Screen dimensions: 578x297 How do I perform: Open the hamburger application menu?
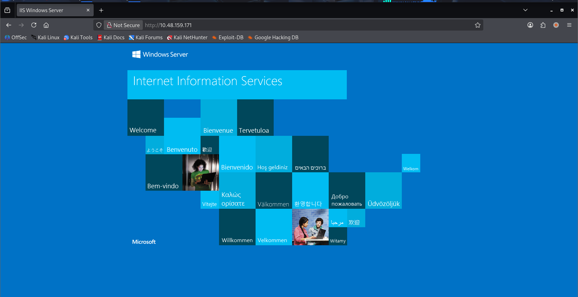(x=569, y=25)
